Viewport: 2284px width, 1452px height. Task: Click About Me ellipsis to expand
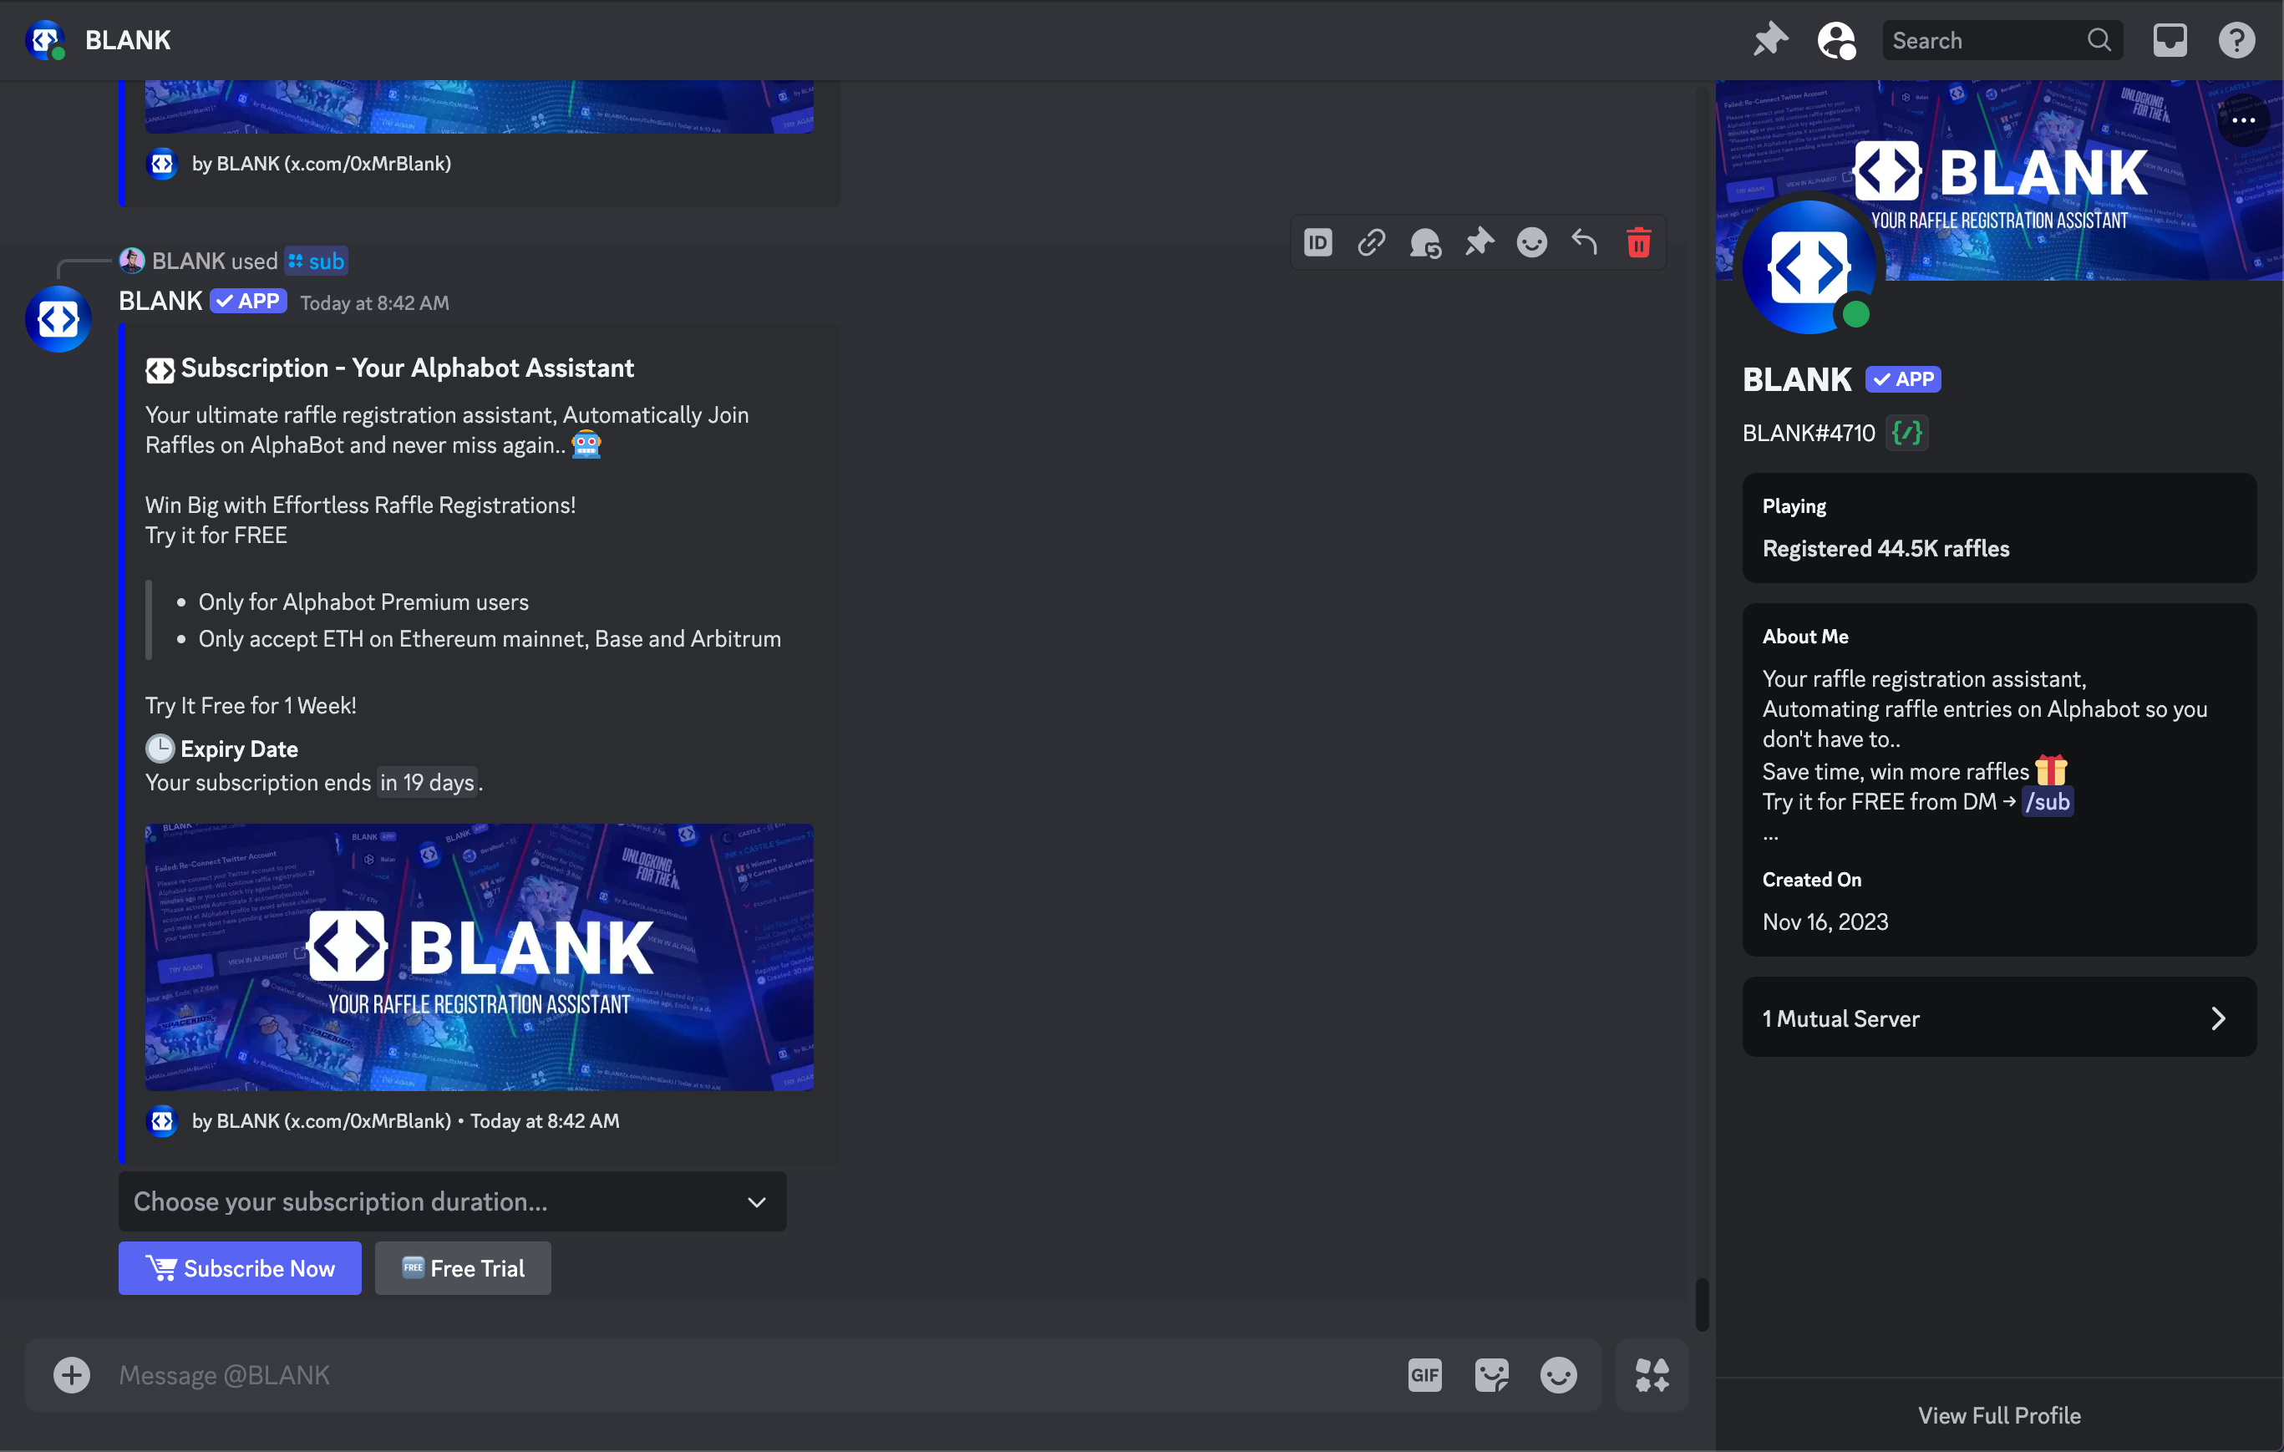pyautogui.click(x=1770, y=836)
